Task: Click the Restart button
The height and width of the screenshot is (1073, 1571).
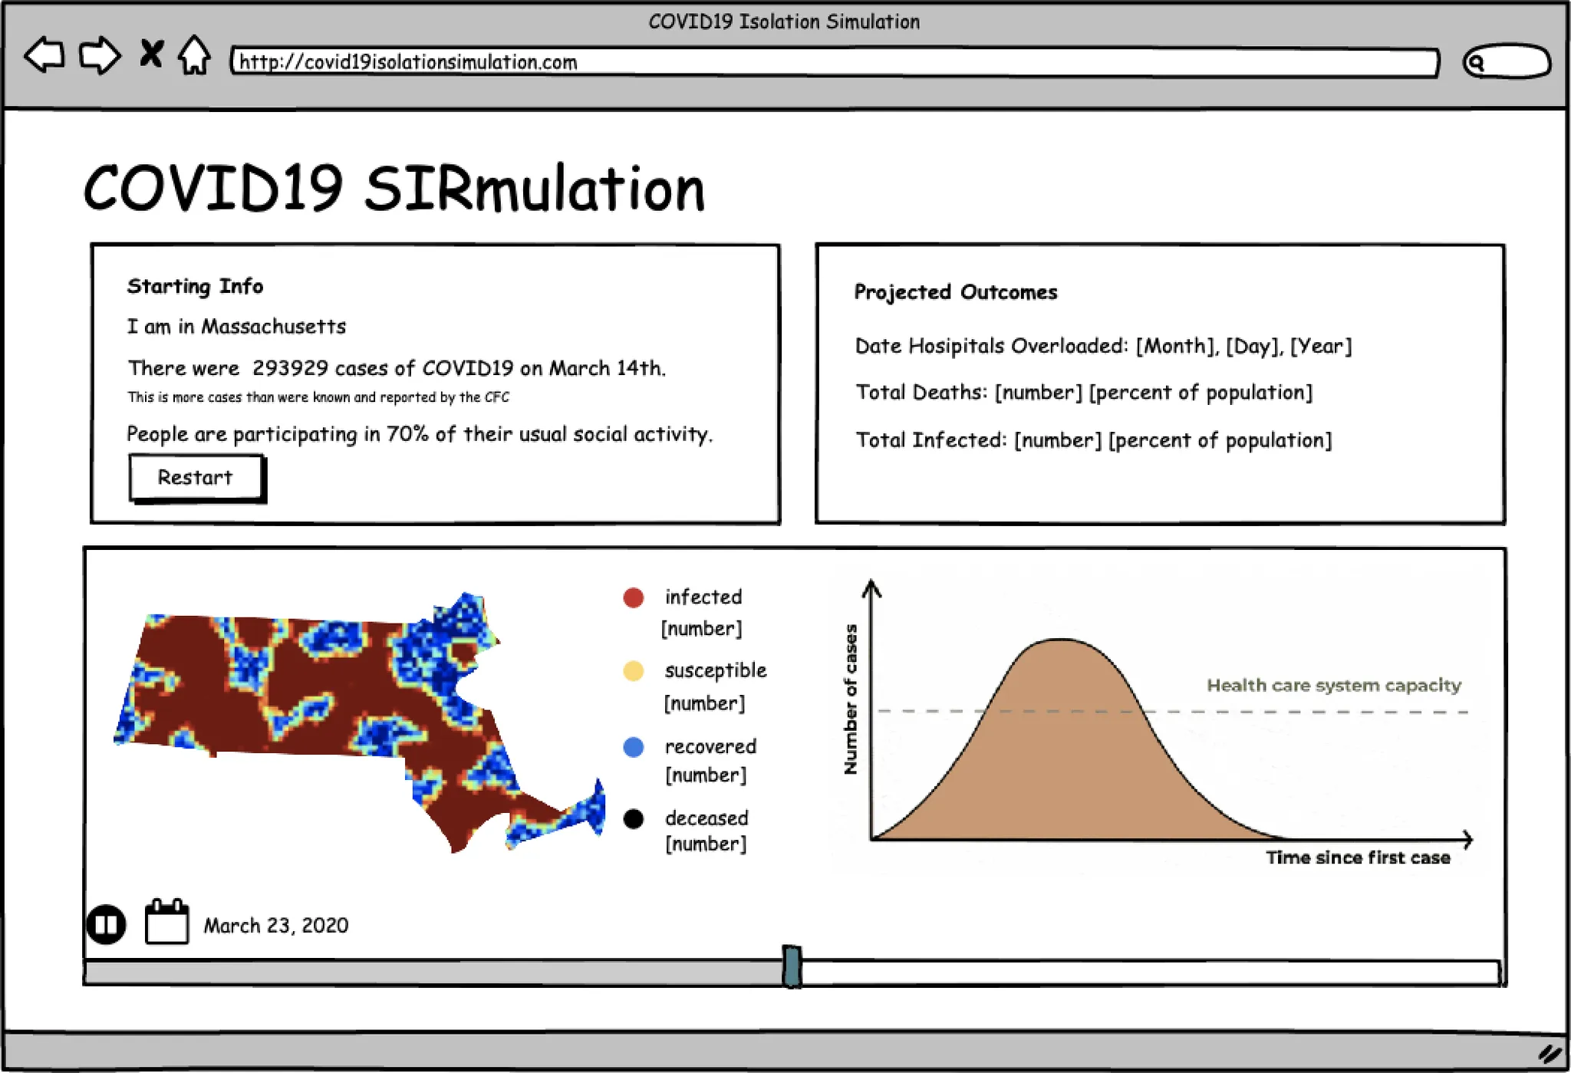Action: click(x=196, y=478)
